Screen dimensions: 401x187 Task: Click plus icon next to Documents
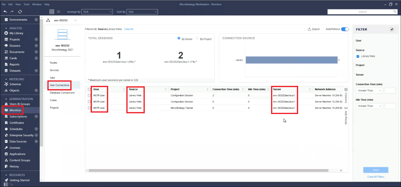[x=36, y=52]
